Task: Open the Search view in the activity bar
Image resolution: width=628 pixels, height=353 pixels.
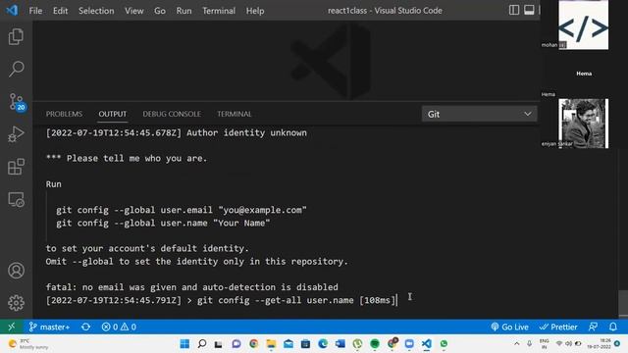Action: (16, 69)
